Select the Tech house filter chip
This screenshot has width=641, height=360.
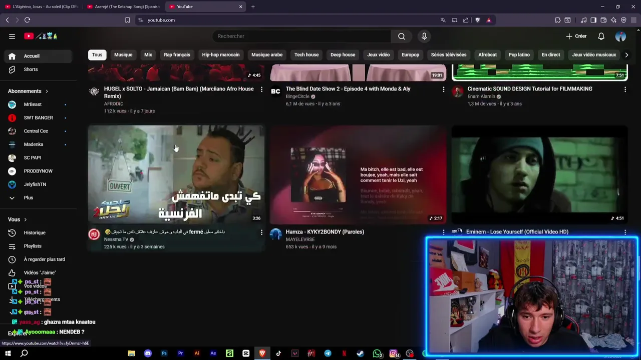[306, 54]
